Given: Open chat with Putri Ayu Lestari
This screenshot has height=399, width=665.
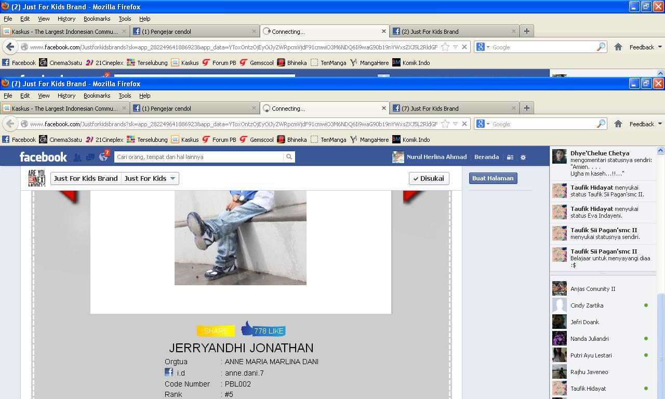Looking at the screenshot, I should point(604,355).
